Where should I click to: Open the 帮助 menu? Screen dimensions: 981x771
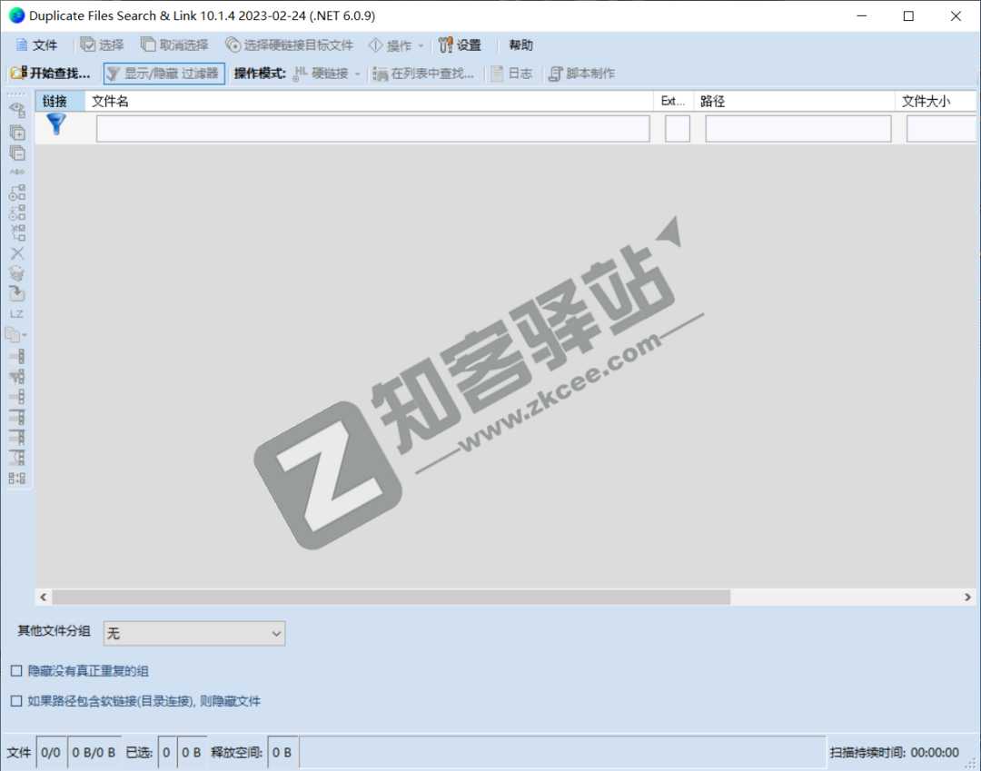pyautogui.click(x=520, y=44)
